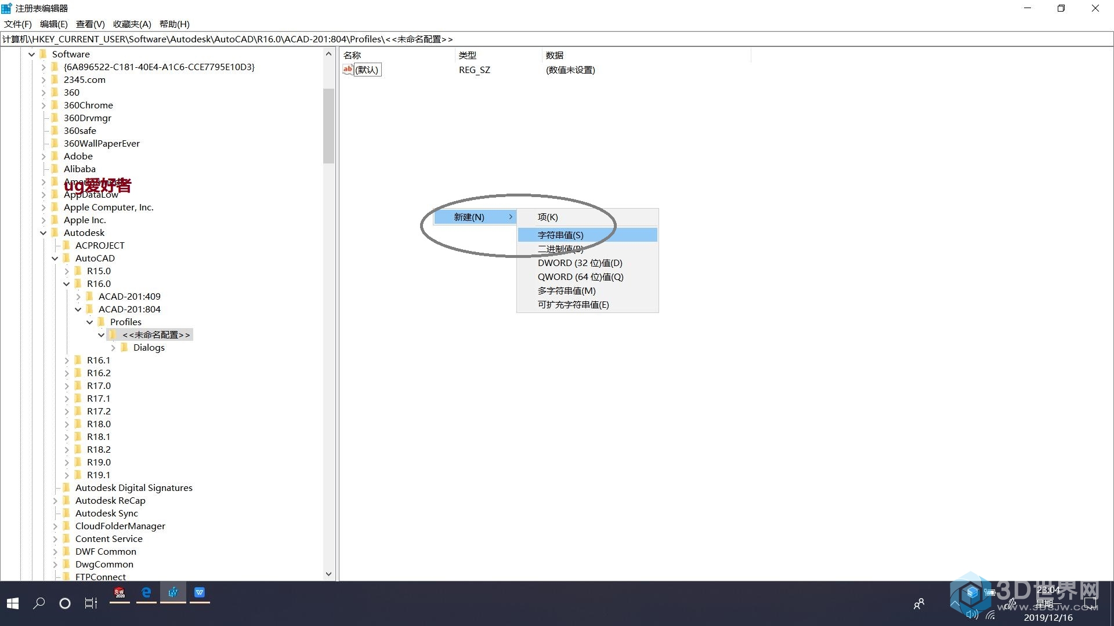This screenshot has width=1114, height=626.
Task: Open Cortana circle on taskbar
Action: click(65, 603)
